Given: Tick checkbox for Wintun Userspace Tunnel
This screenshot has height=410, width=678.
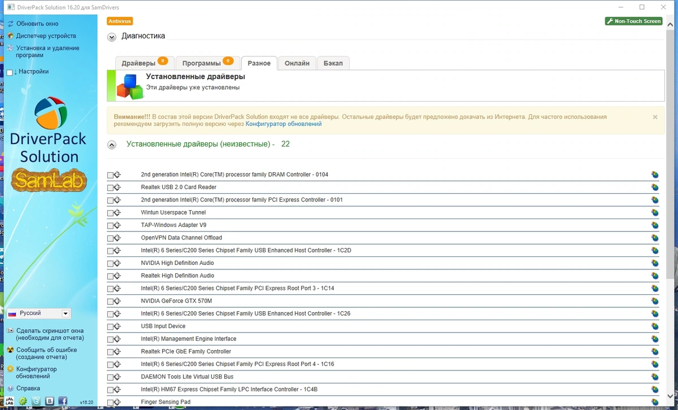Looking at the screenshot, I should tap(110, 213).
